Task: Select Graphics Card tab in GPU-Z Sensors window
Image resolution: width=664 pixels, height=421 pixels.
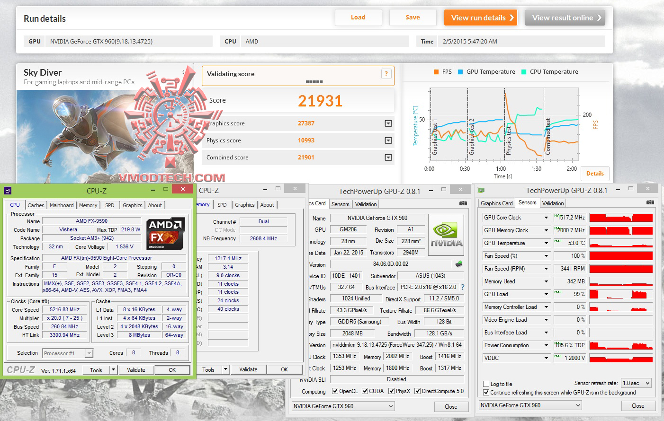Action: click(497, 203)
